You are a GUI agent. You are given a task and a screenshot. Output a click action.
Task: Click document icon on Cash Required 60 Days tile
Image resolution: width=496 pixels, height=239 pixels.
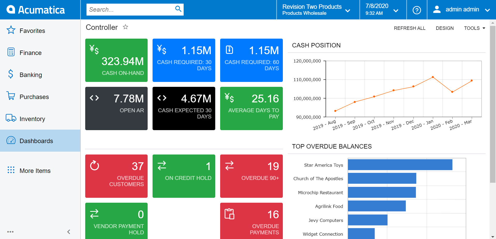pyautogui.click(x=229, y=49)
